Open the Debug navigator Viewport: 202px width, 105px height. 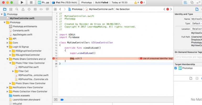35,9
